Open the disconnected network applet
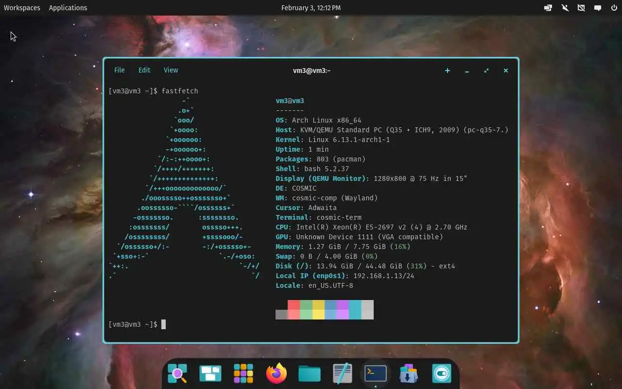This screenshot has height=389, width=622. (x=581, y=8)
